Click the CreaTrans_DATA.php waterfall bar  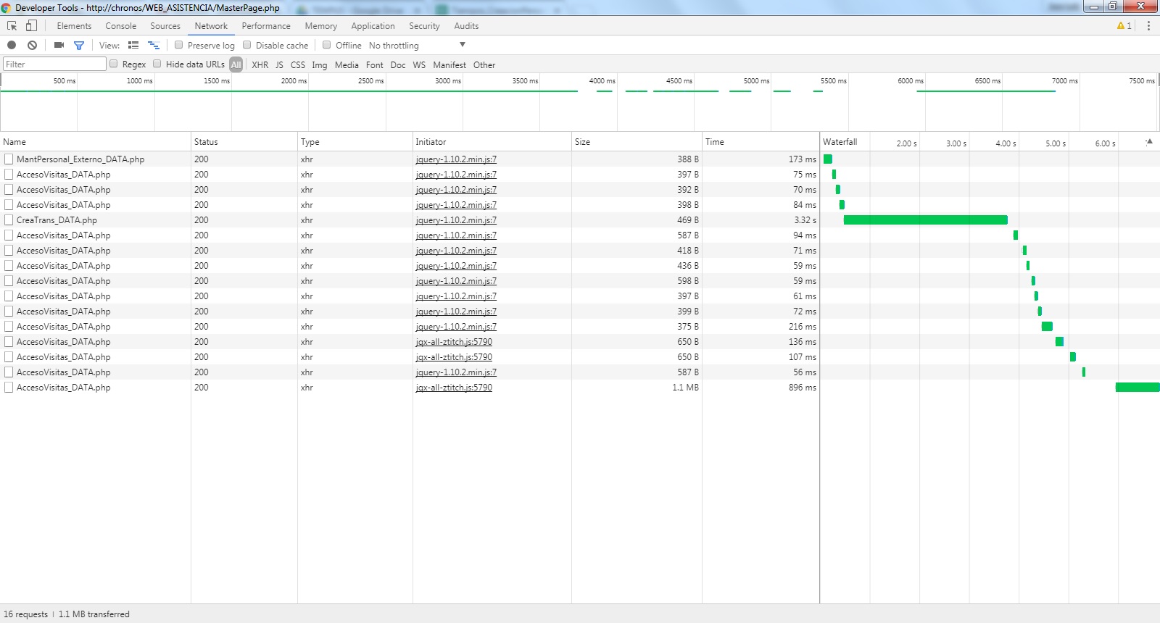coord(925,220)
